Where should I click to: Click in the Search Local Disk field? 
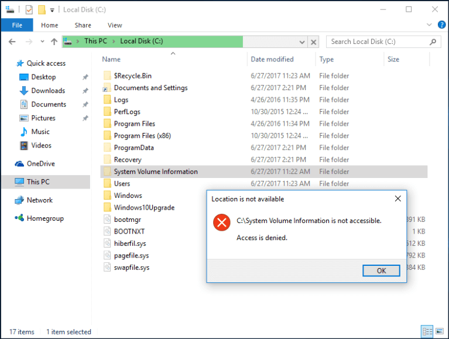(378, 42)
